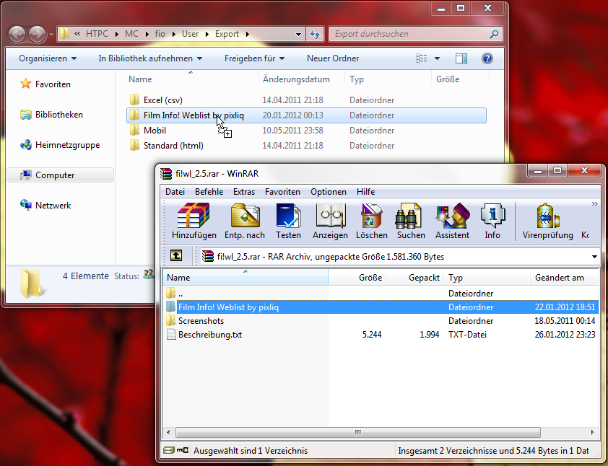Select Netzwerk in navigation pane
The height and width of the screenshot is (466, 608).
click(45, 206)
